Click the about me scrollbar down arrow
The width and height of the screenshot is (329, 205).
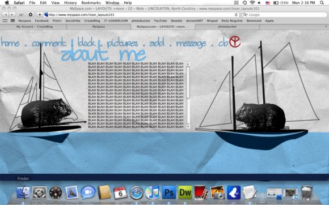(x=188, y=126)
